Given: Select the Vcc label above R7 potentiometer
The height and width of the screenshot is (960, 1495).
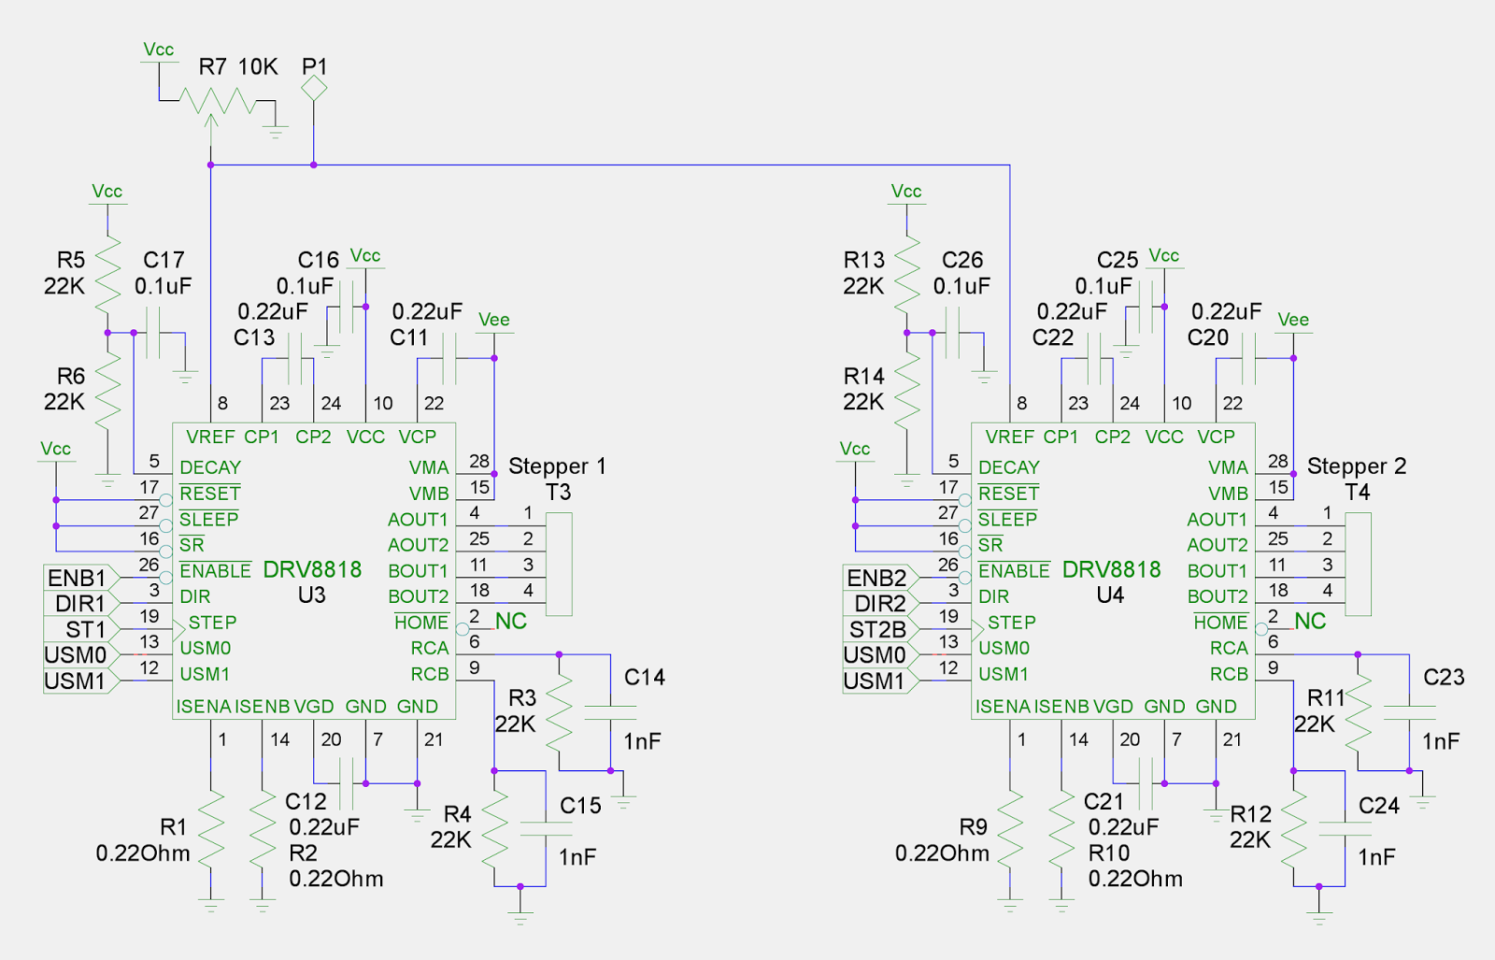Looking at the screenshot, I should click(x=159, y=50).
